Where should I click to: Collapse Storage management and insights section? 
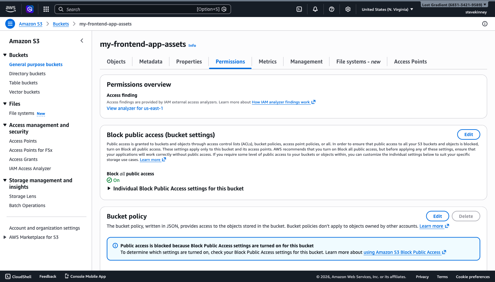click(x=5, y=180)
